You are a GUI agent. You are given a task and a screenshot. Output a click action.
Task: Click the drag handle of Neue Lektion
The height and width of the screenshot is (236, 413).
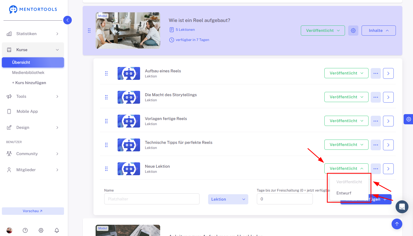[106, 169]
